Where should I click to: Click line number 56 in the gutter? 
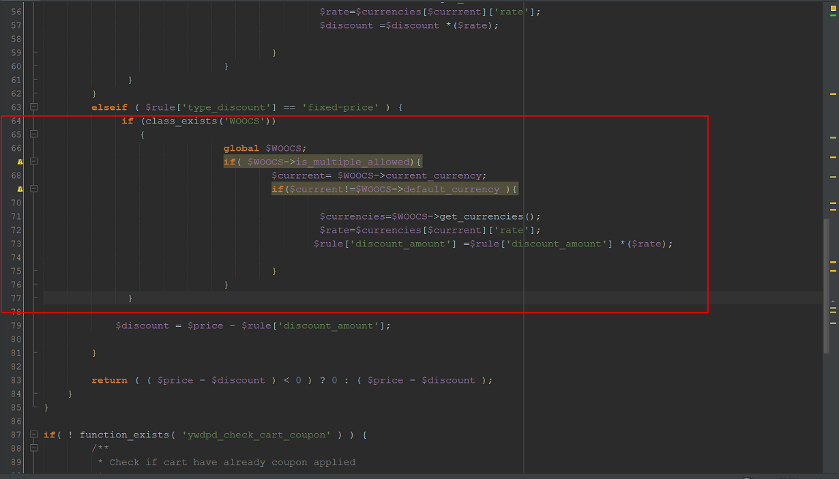tap(16, 12)
